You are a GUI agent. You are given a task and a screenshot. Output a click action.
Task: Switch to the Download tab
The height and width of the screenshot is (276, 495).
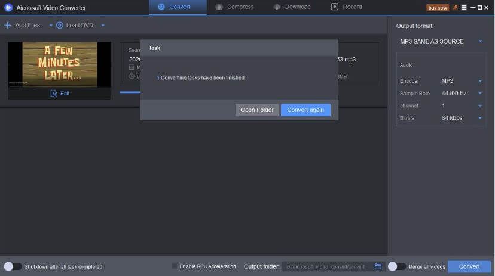click(x=292, y=7)
